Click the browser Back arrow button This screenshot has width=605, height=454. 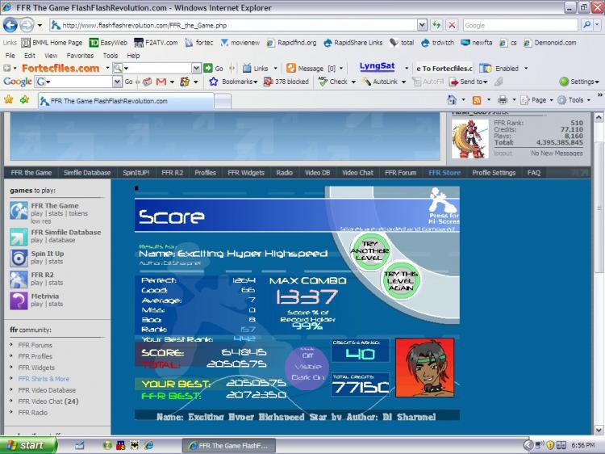pyautogui.click(x=10, y=25)
